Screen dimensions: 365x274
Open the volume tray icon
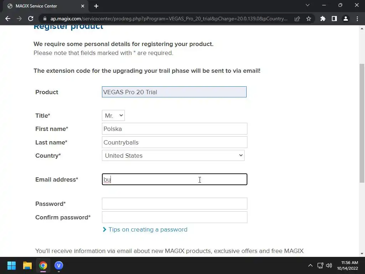coord(329,265)
